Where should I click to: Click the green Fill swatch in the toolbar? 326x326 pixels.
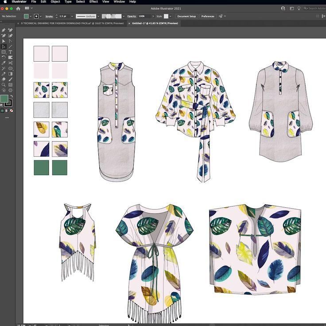pos(4,99)
